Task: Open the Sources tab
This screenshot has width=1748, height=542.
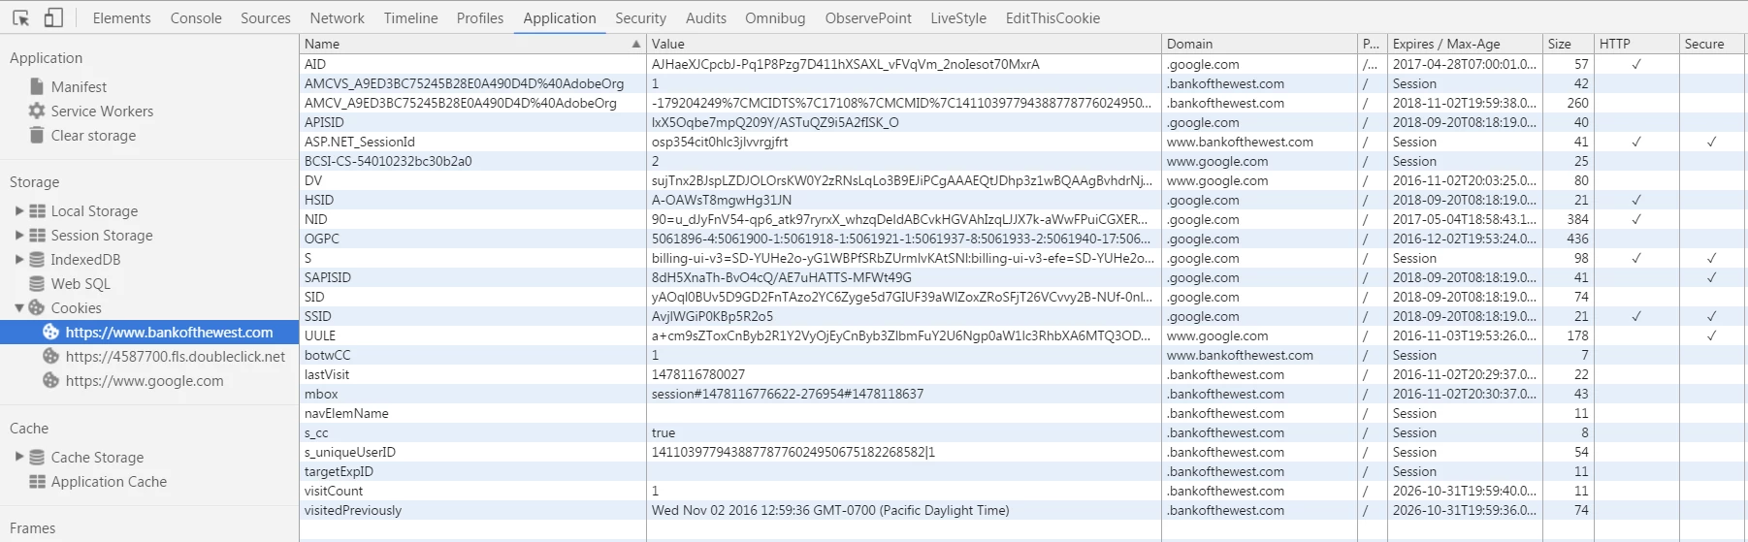Action: tap(266, 17)
